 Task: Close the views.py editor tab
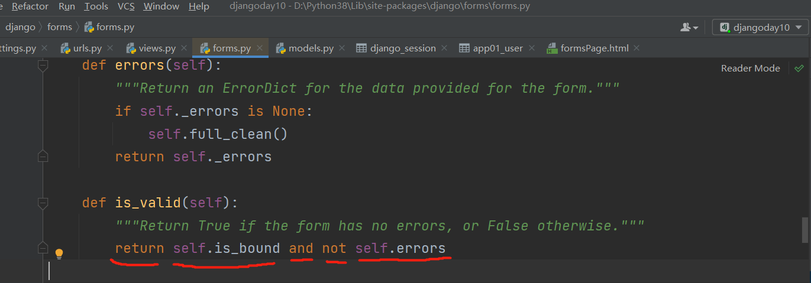click(184, 48)
